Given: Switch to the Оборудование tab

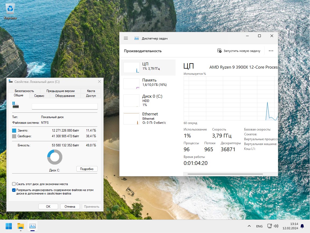Looking at the screenshot, I should (x=65, y=96).
